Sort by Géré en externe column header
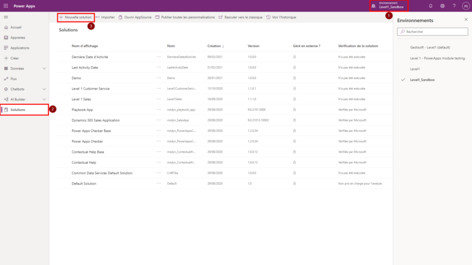The image size is (472, 265). coord(307,46)
